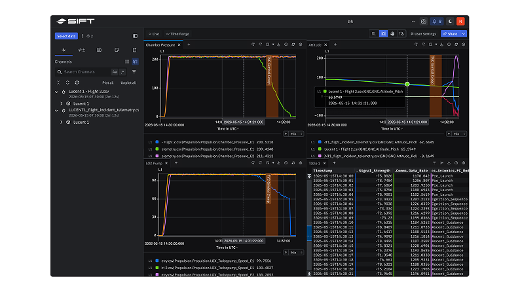Screen dimensions: 520x292
Task: Open the Table 1 filter funnel icon
Action: click(434, 163)
